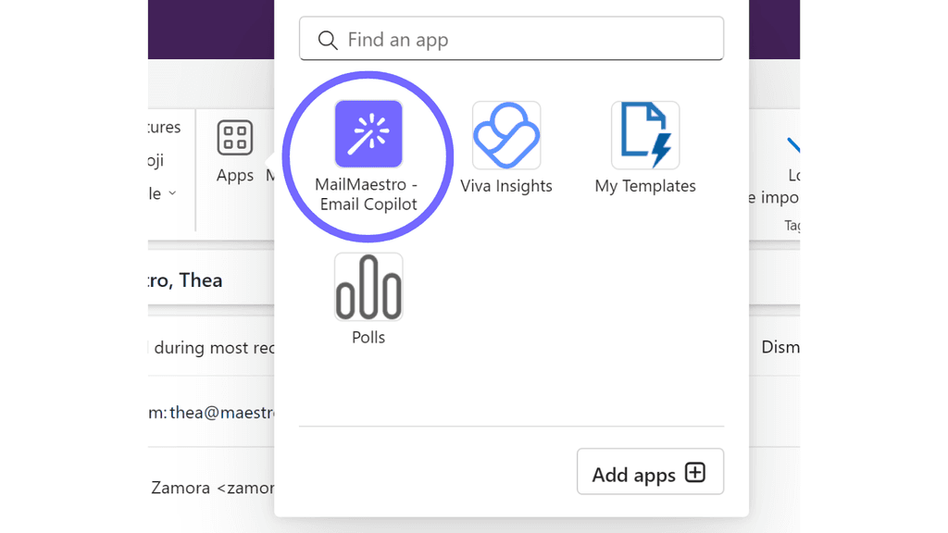This screenshot has width=948, height=533.
Task: Click inside the Find an app search field
Action: point(509,40)
